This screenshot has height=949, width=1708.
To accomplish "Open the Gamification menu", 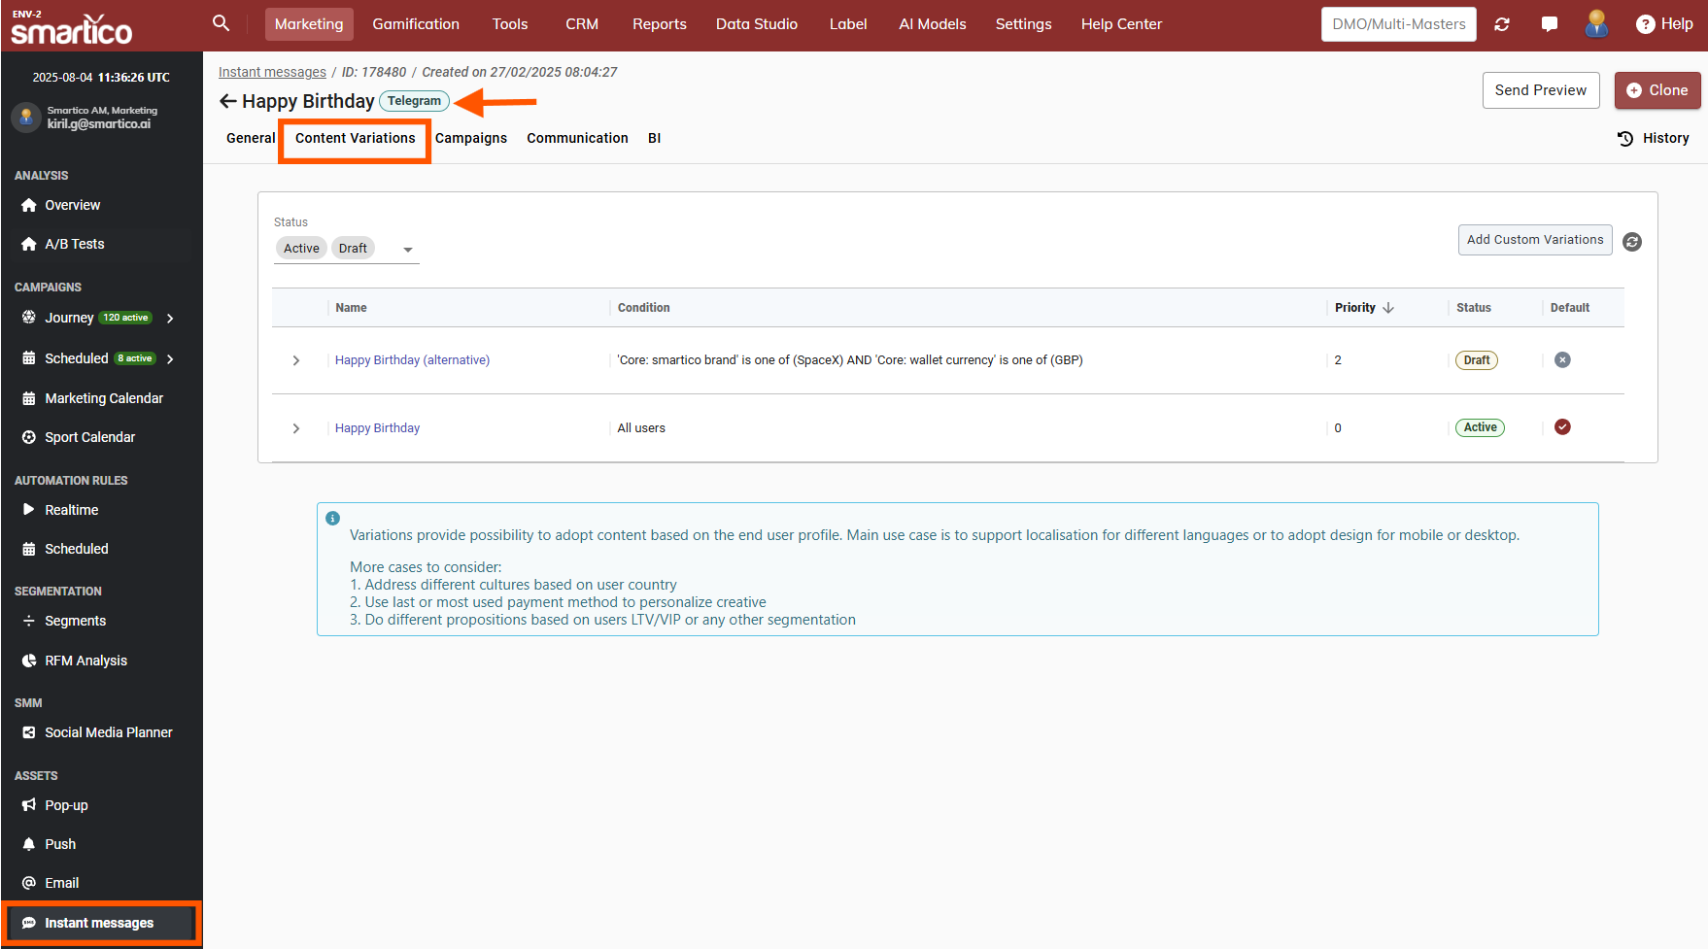I will (x=416, y=24).
